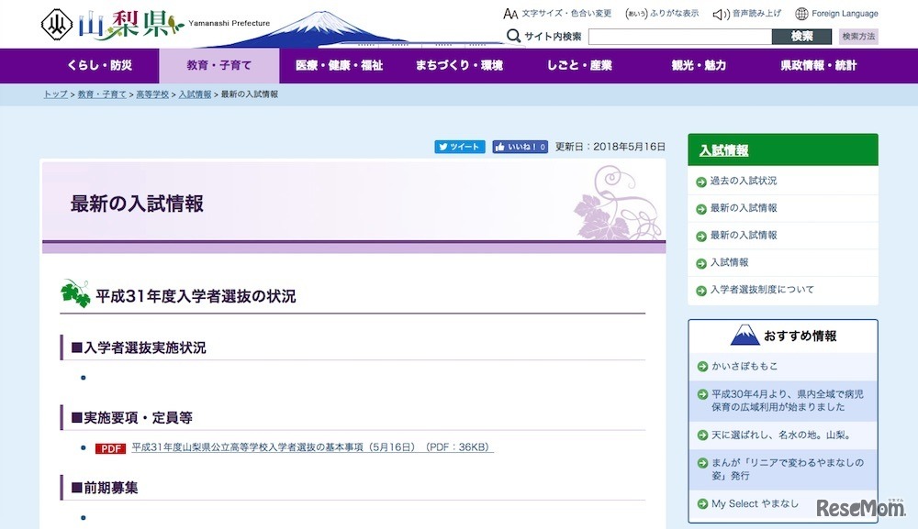The image size is (918, 529).
Task: Enable audio read-aloud (音声読み上げ)
Action: 747,14
